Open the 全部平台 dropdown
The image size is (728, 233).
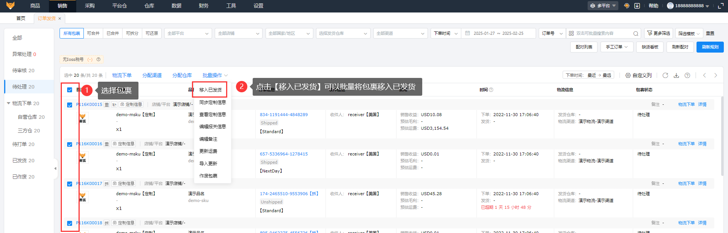click(x=188, y=33)
